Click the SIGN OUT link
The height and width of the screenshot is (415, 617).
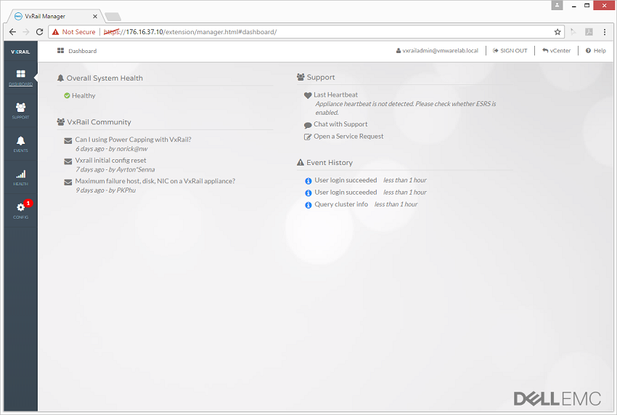[510, 50]
